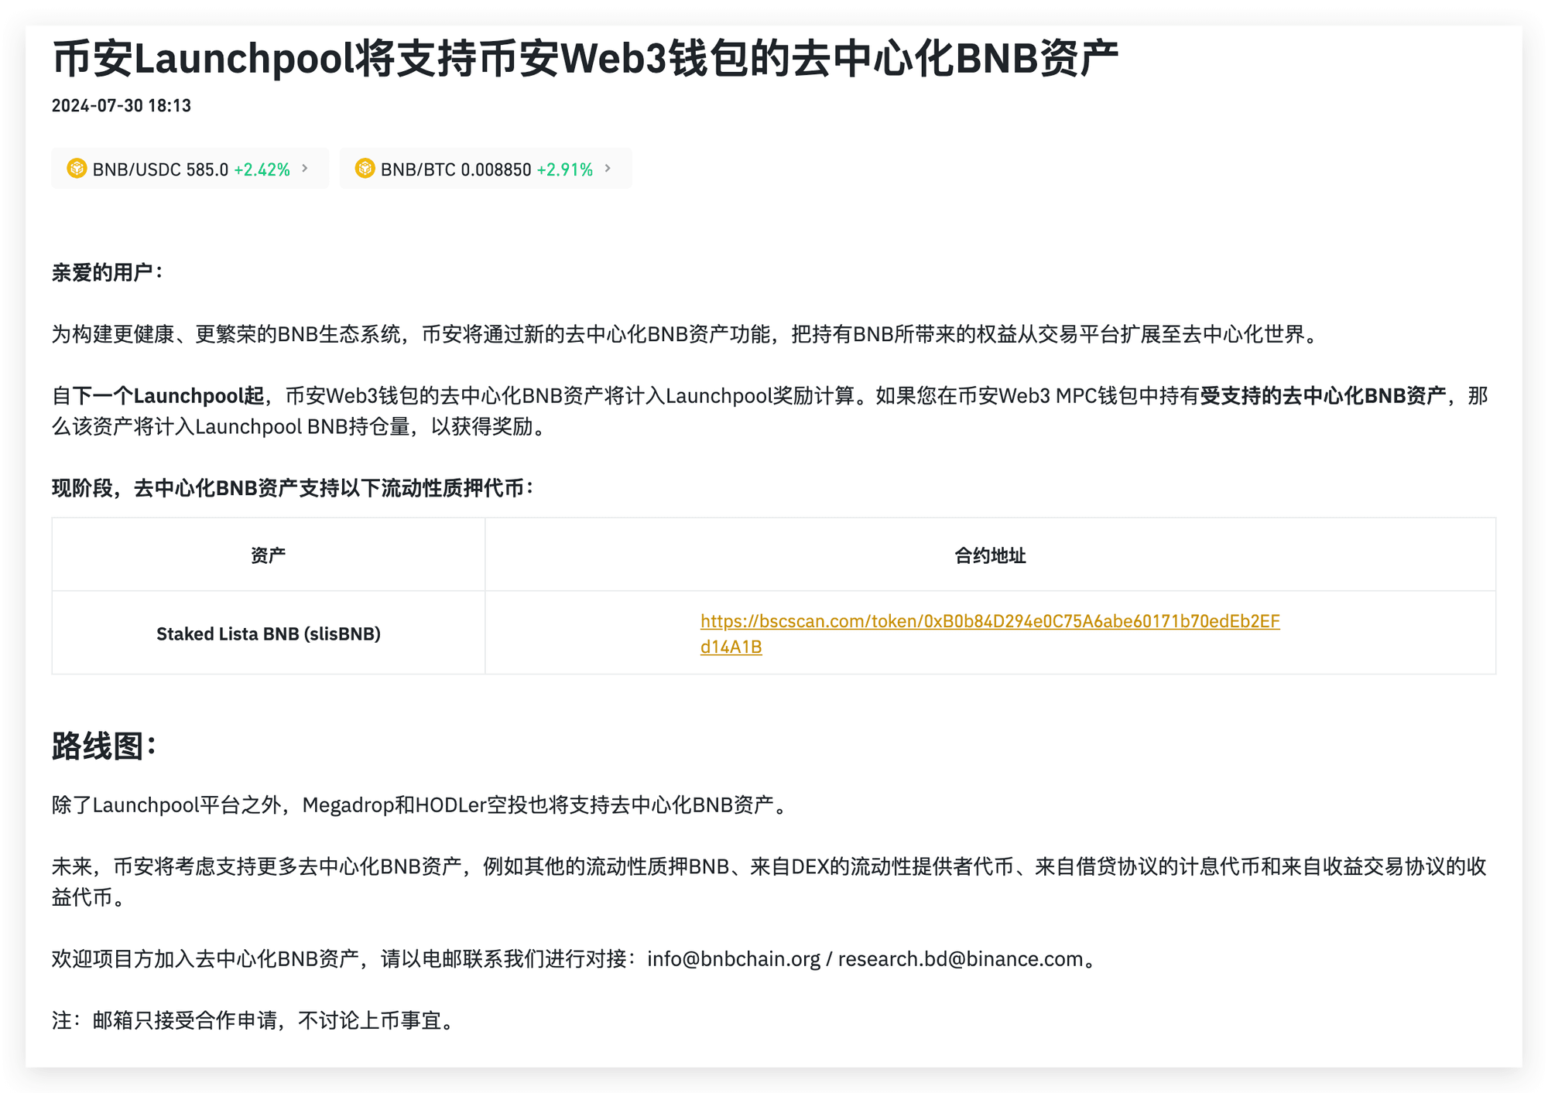Expand the chevron after BNB/BTC +2.91%
Image resolution: width=1548 pixels, height=1093 pixels.
[x=608, y=168]
